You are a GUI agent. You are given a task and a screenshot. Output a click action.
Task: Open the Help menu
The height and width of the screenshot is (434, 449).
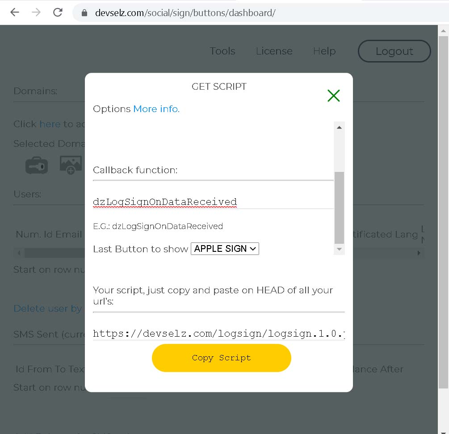click(x=324, y=51)
